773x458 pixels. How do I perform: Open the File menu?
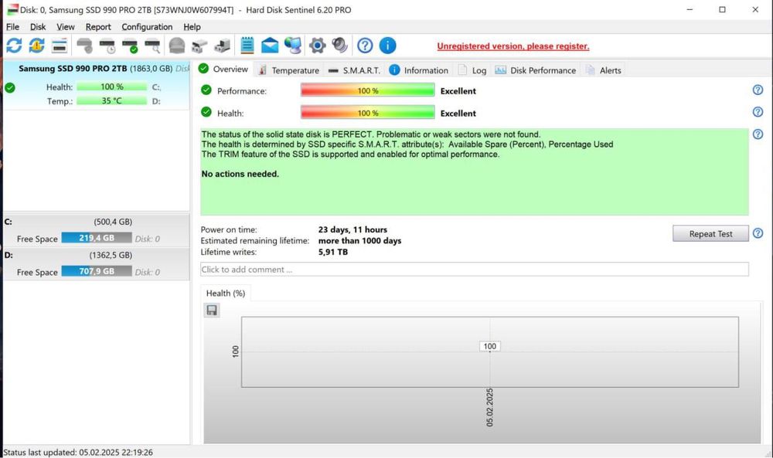[x=12, y=27]
